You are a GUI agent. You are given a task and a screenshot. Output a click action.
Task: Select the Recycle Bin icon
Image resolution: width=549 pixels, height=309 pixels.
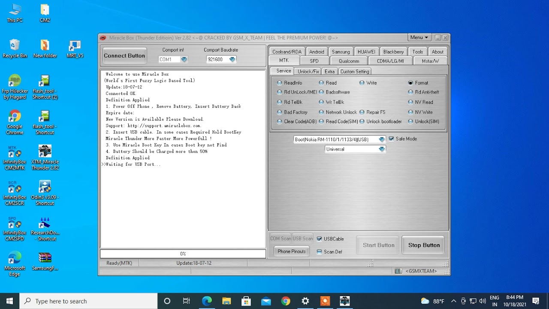click(x=15, y=48)
